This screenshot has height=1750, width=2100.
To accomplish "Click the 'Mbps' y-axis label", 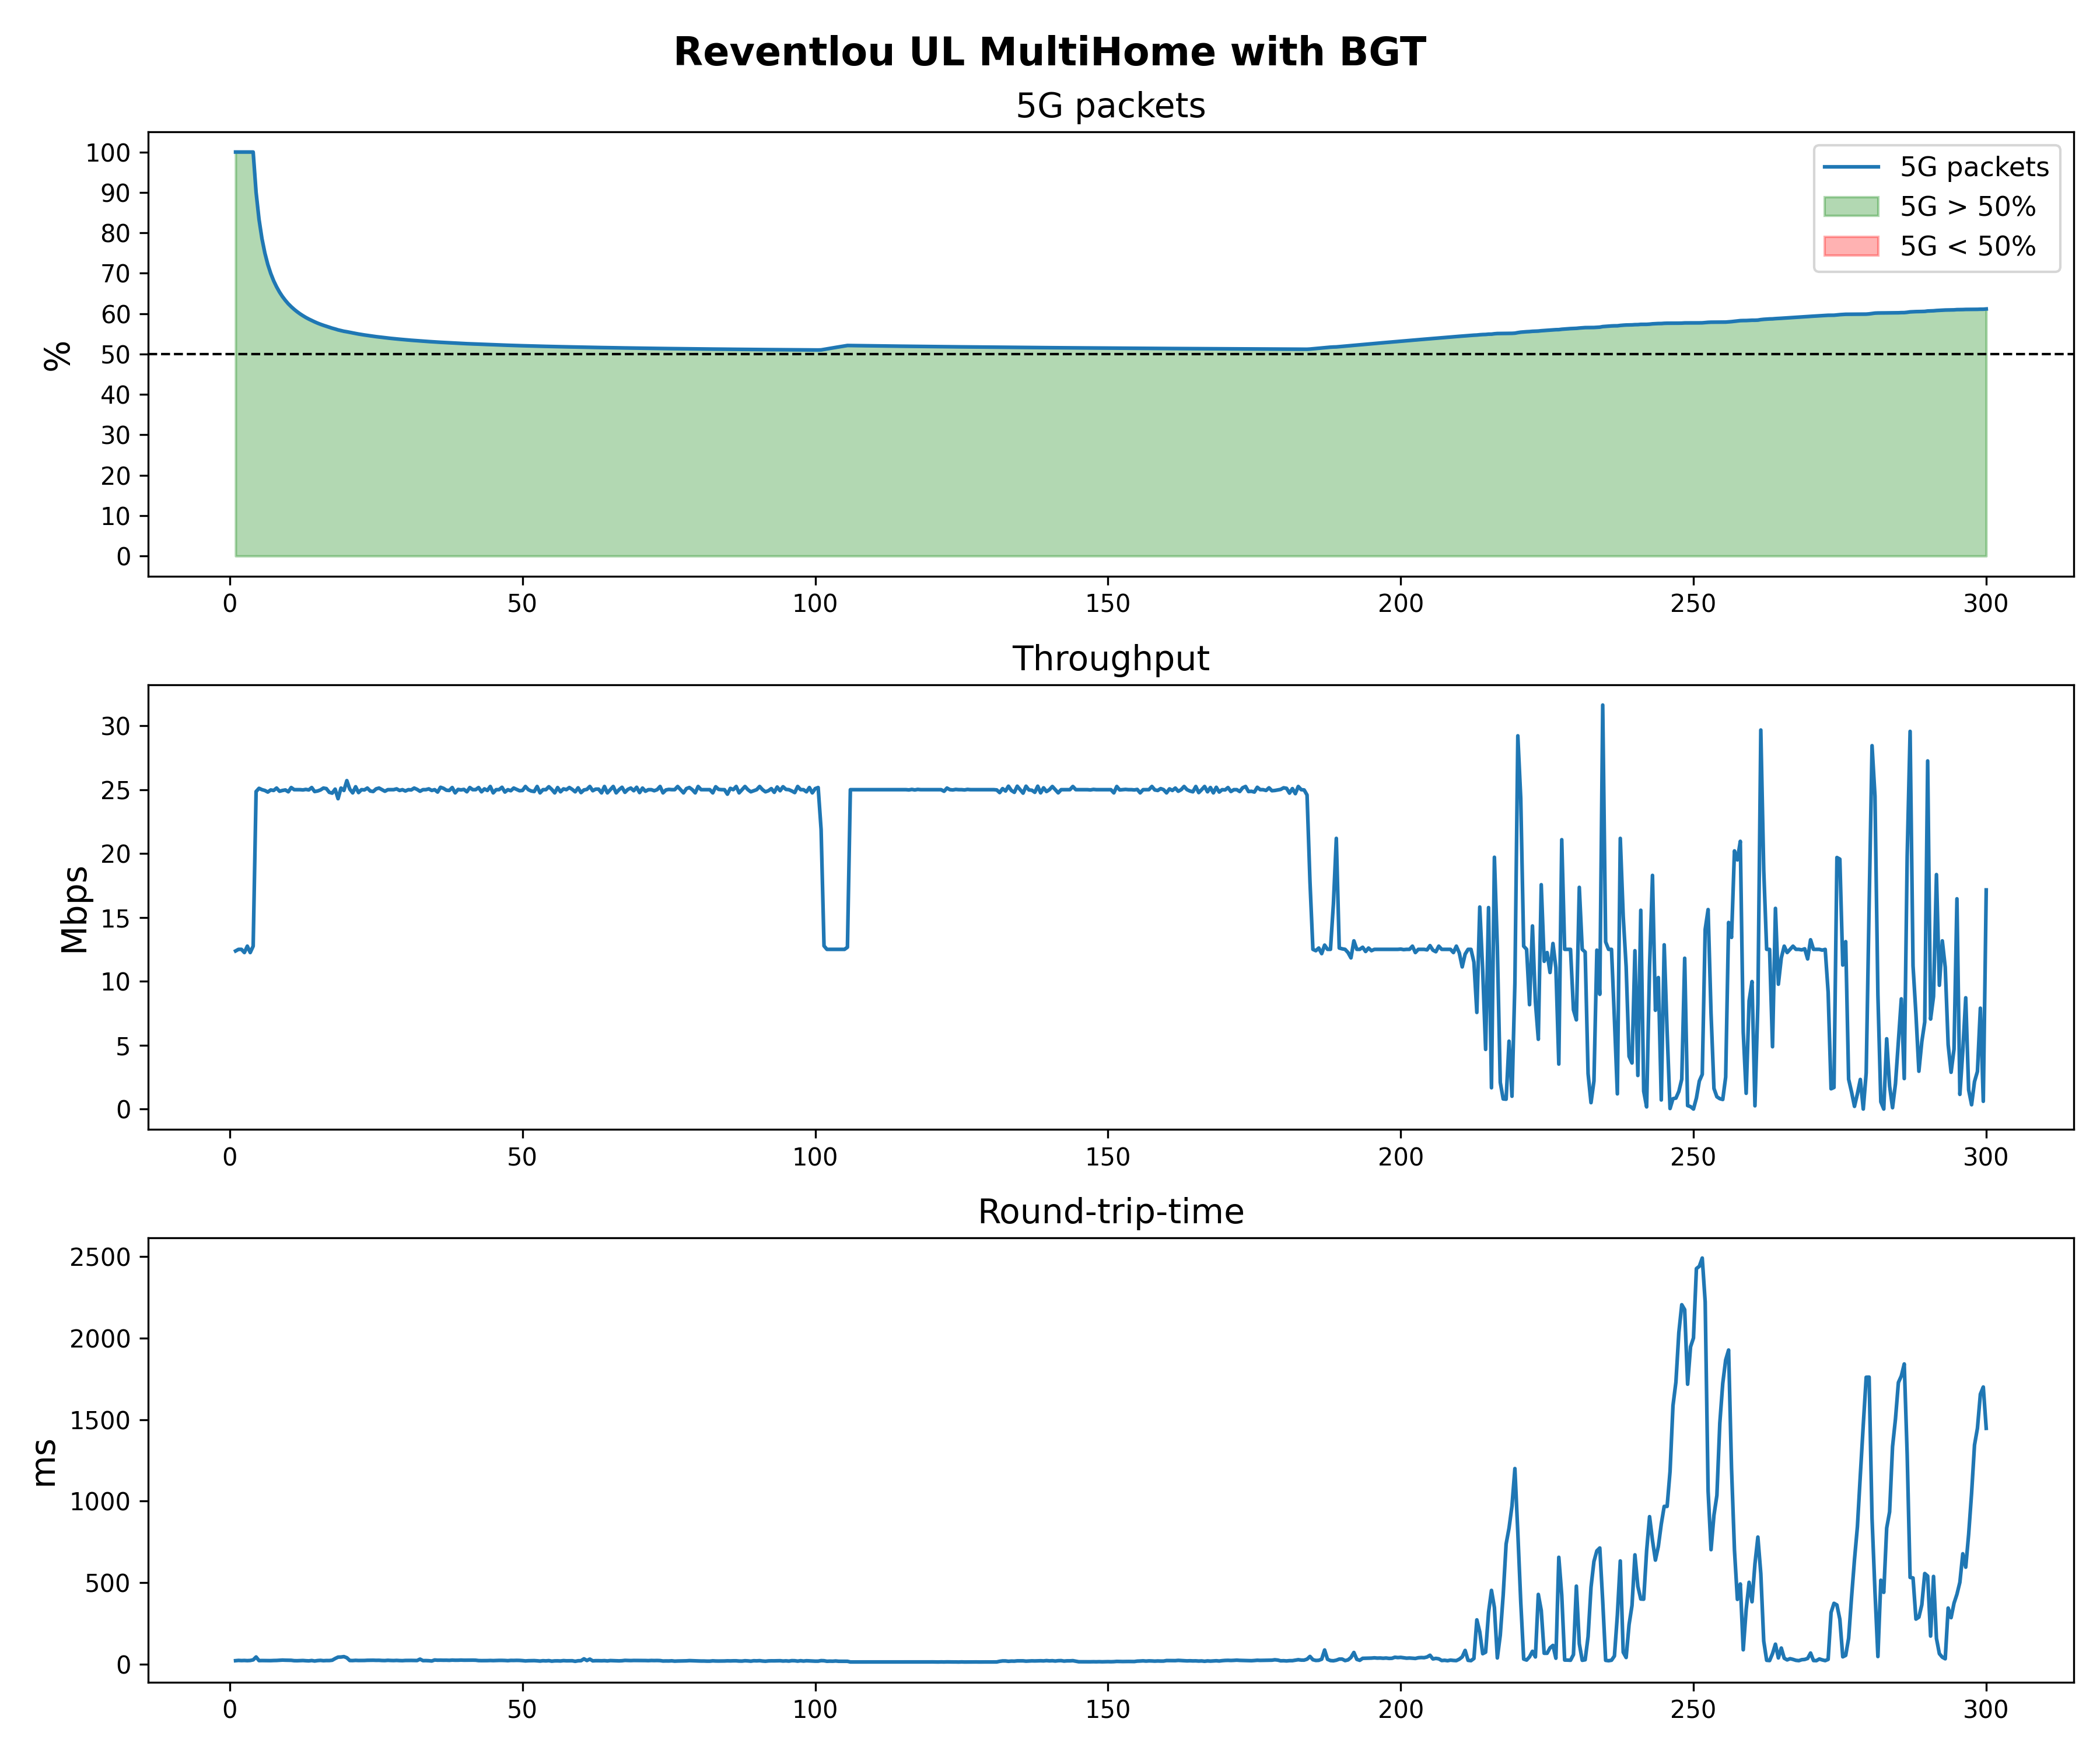I will (x=74, y=909).
